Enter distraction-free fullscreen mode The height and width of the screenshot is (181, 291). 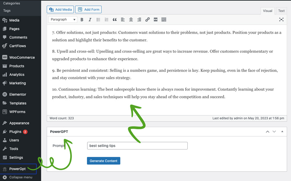(x=281, y=20)
